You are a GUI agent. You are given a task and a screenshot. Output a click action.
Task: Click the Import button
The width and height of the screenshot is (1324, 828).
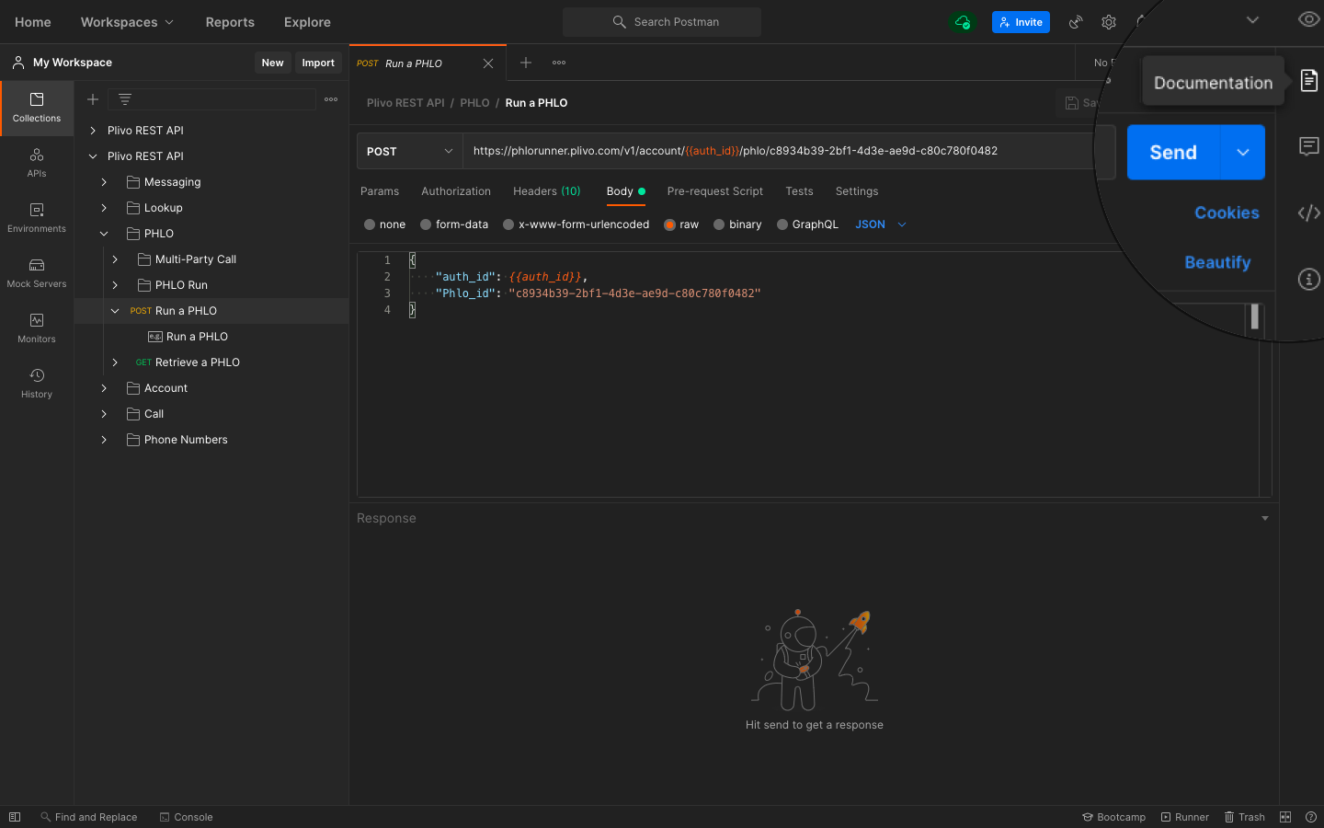[318, 63]
